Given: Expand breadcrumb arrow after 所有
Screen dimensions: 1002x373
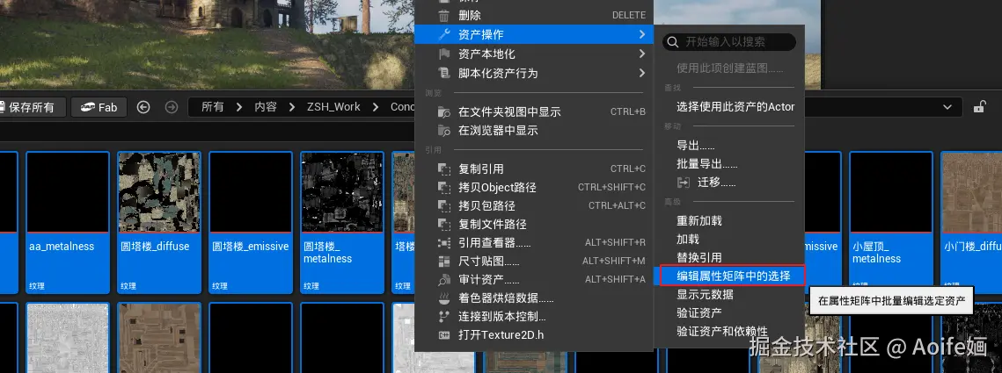Looking at the screenshot, I should tap(239, 107).
